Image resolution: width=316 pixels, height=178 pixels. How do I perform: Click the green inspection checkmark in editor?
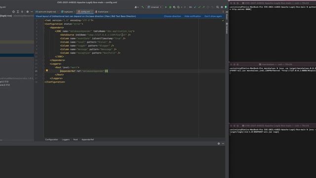(223, 21)
